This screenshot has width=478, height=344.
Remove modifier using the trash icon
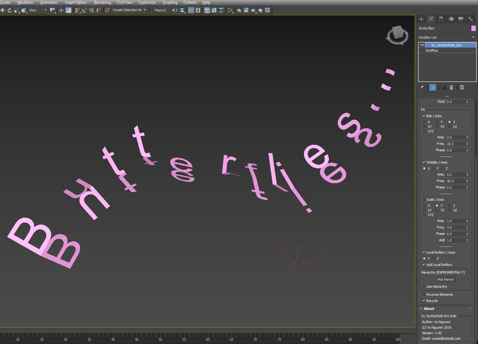tap(451, 88)
